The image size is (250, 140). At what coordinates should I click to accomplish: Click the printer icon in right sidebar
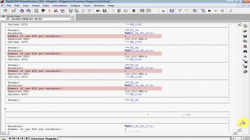click(x=245, y=71)
